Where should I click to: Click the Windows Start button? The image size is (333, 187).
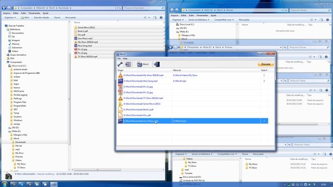[4, 184]
